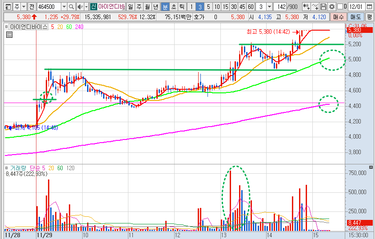Viewport: 375px width, 239px height.
Task: Click the green 신 badge icon
Action: (x=93, y=7)
